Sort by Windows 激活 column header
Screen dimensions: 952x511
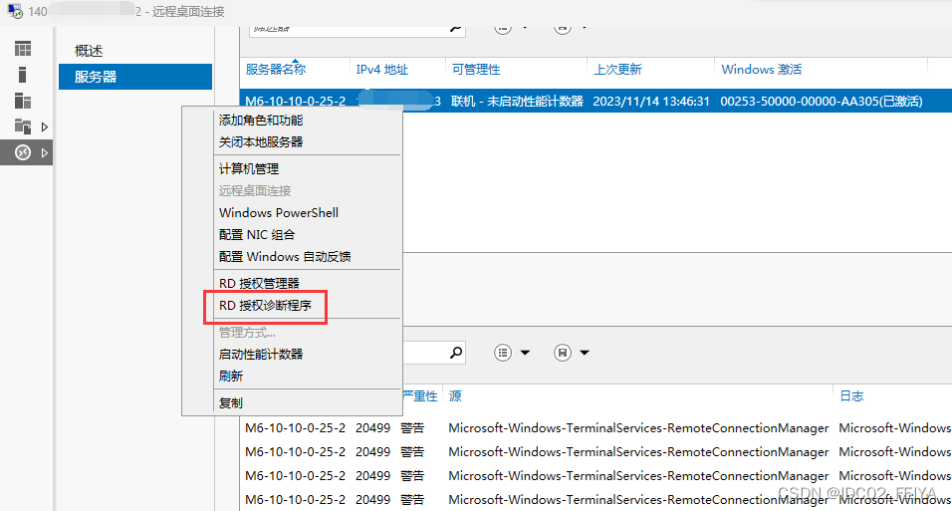(762, 70)
